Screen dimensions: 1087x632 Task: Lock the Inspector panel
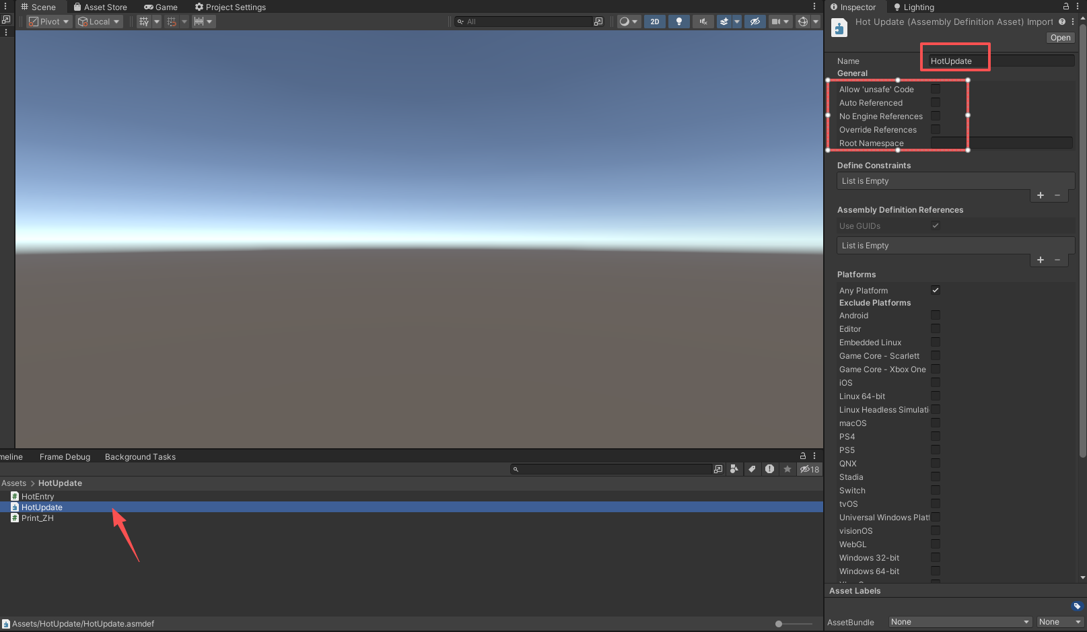point(1066,6)
